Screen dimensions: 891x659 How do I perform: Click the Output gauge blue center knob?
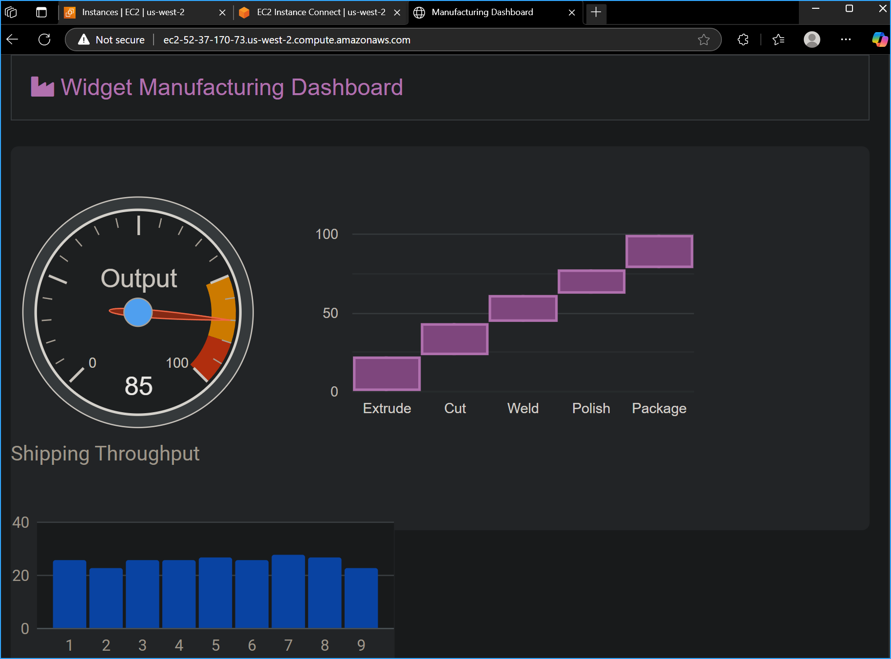(x=138, y=312)
